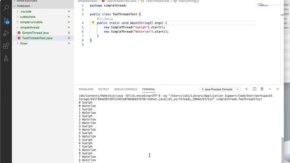Switch to the OUTPUT tab
The height and width of the screenshot is (163, 290).
tap(104, 89)
